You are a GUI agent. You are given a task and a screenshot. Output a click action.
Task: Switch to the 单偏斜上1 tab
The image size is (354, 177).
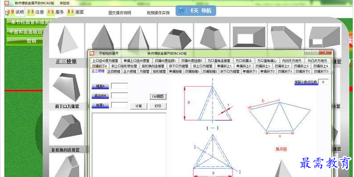coord(224,66)
